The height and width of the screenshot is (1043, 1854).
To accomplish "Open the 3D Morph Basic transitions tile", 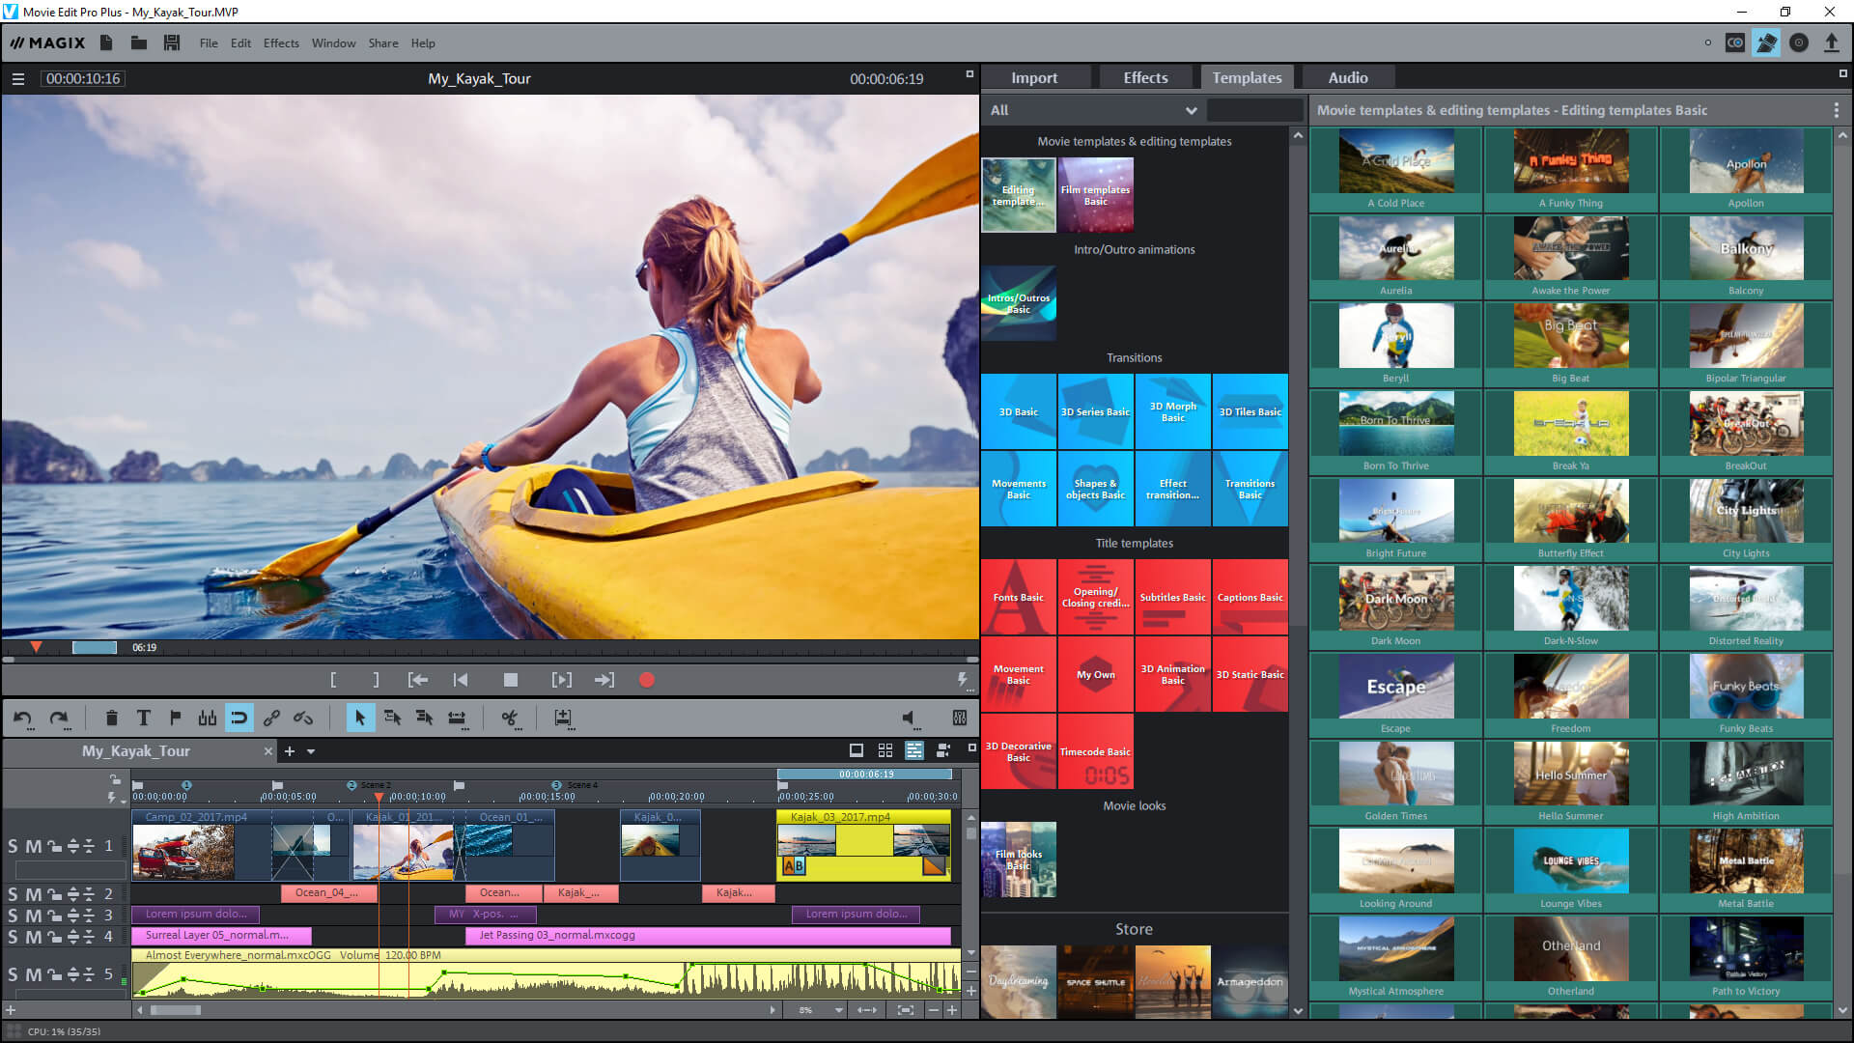I will (x=1172, y=411).
